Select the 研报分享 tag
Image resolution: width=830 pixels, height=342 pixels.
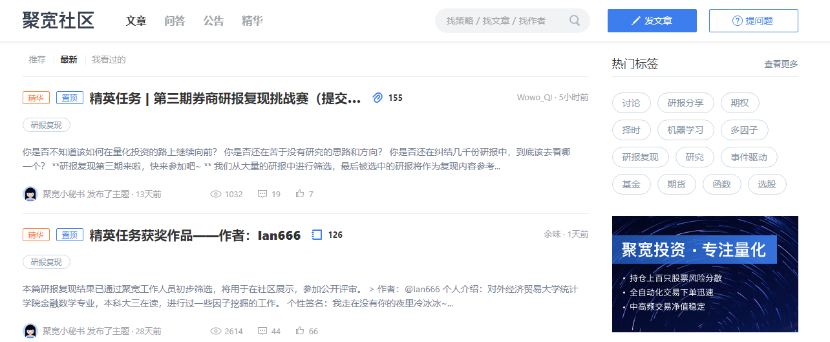(685, 103)
